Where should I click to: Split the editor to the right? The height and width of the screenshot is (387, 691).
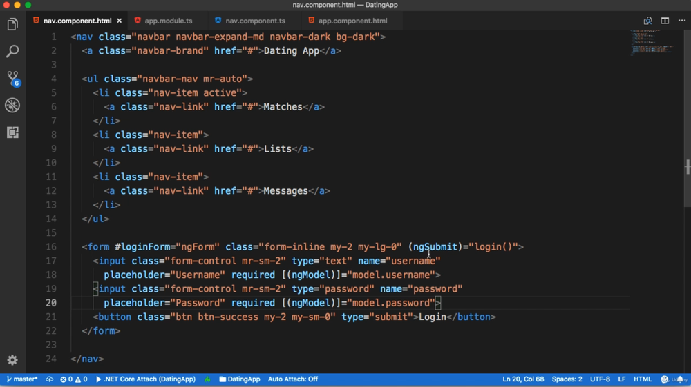click(665, 21)
